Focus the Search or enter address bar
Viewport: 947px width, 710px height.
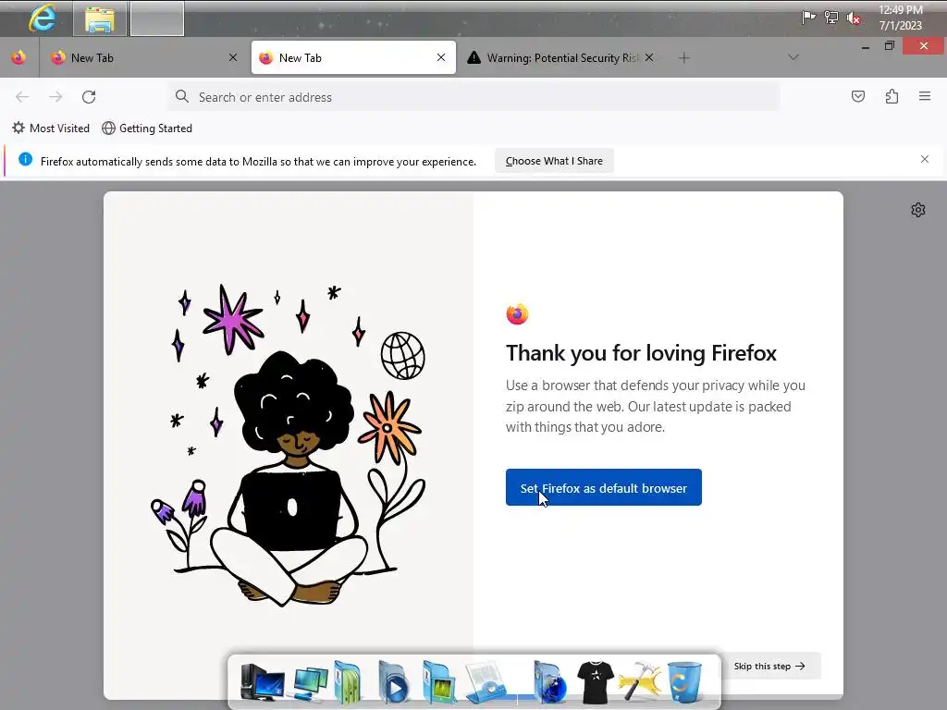point(474,96)
